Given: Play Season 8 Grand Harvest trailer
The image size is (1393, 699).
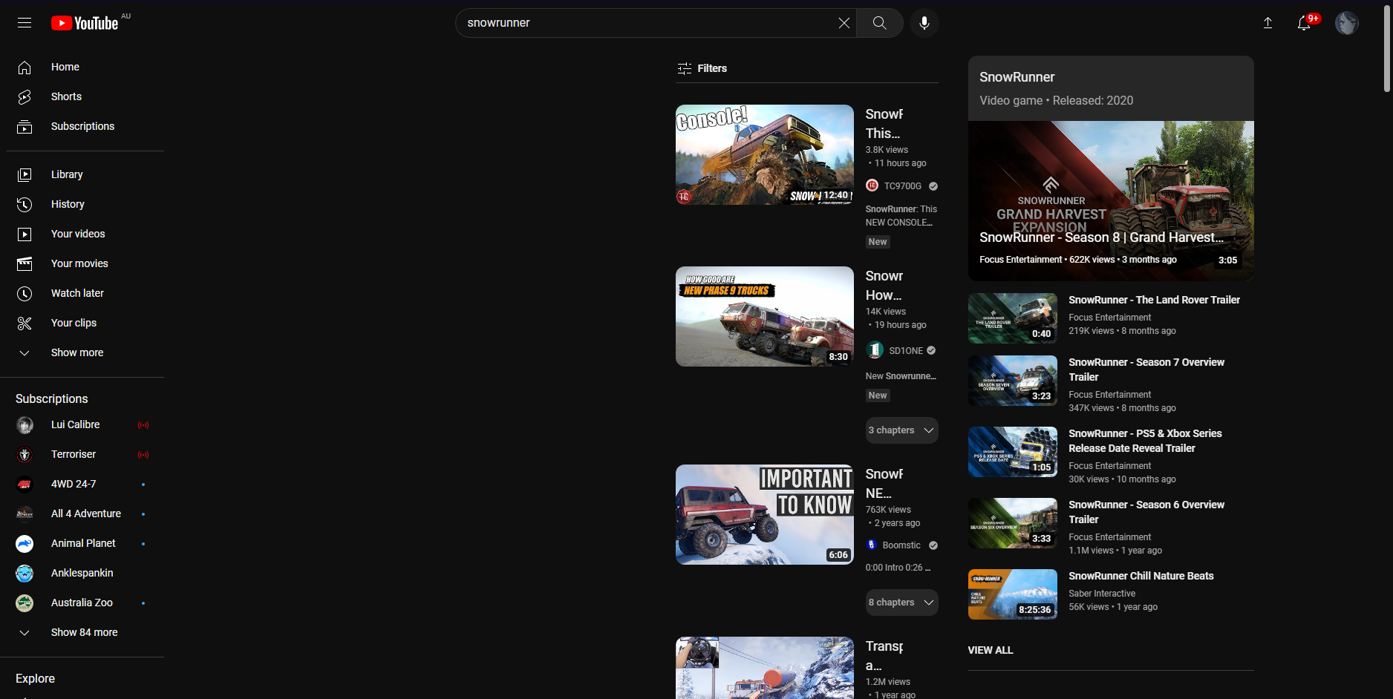Looking at the screenshot, I should click(1111, 200).
